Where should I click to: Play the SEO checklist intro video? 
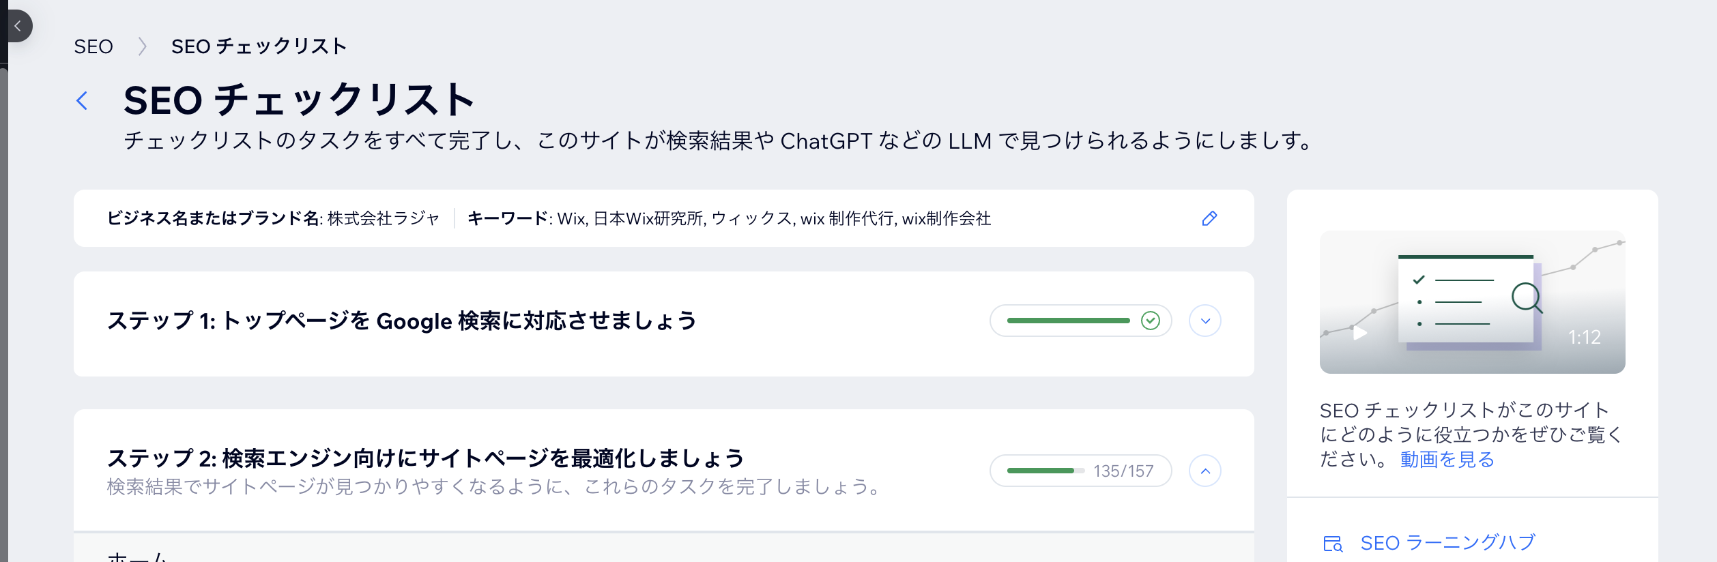tap(1360, 333)
